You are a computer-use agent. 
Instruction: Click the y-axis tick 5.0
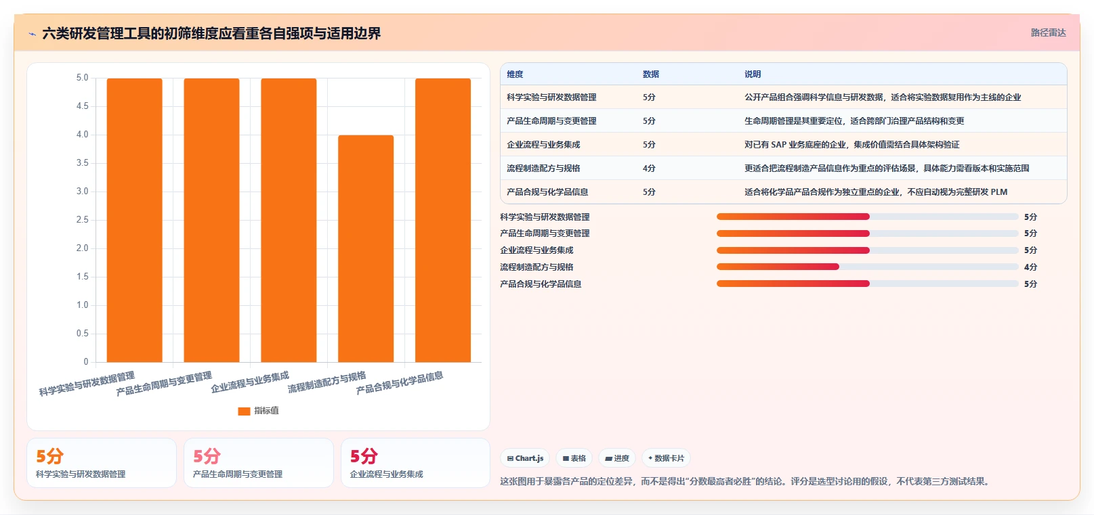point(82,78)
